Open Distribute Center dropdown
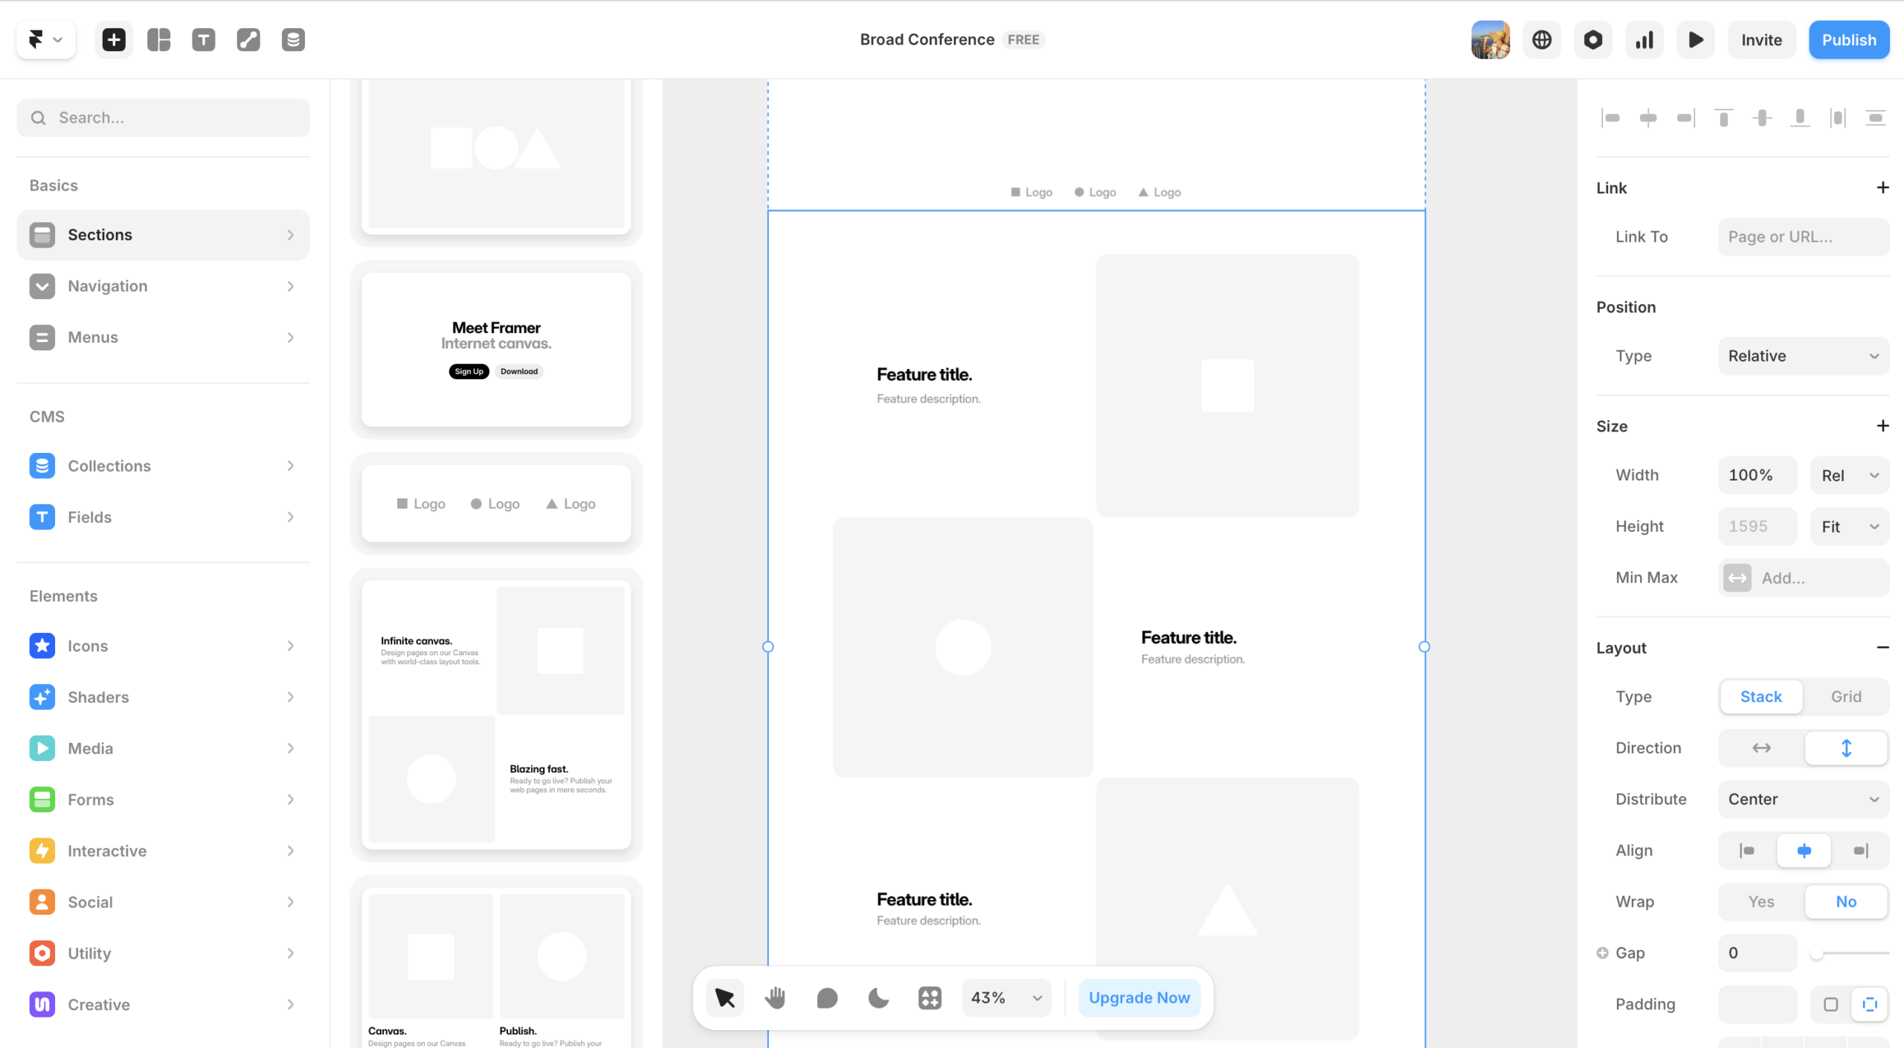Screen dimensions: 1904x1048 pos(1804,799)
